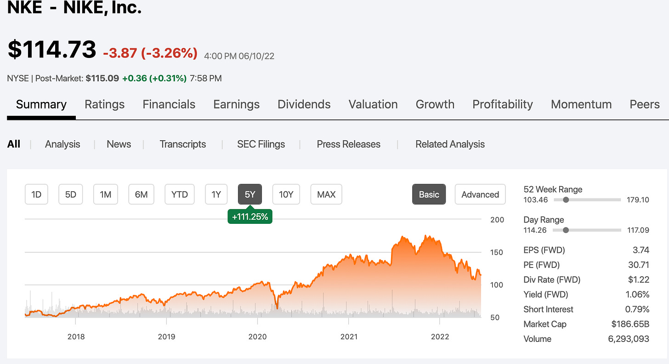The width and height of the screenshot is (669, 364).
Task: Set chart range to 5D
Action: pos(71,194)
